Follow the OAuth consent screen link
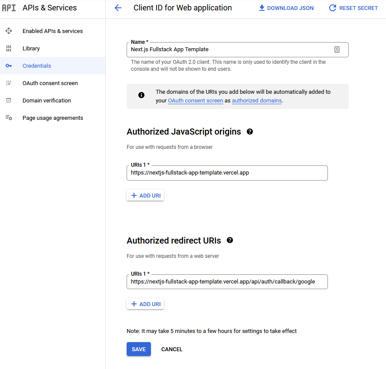 coord(196,101)
